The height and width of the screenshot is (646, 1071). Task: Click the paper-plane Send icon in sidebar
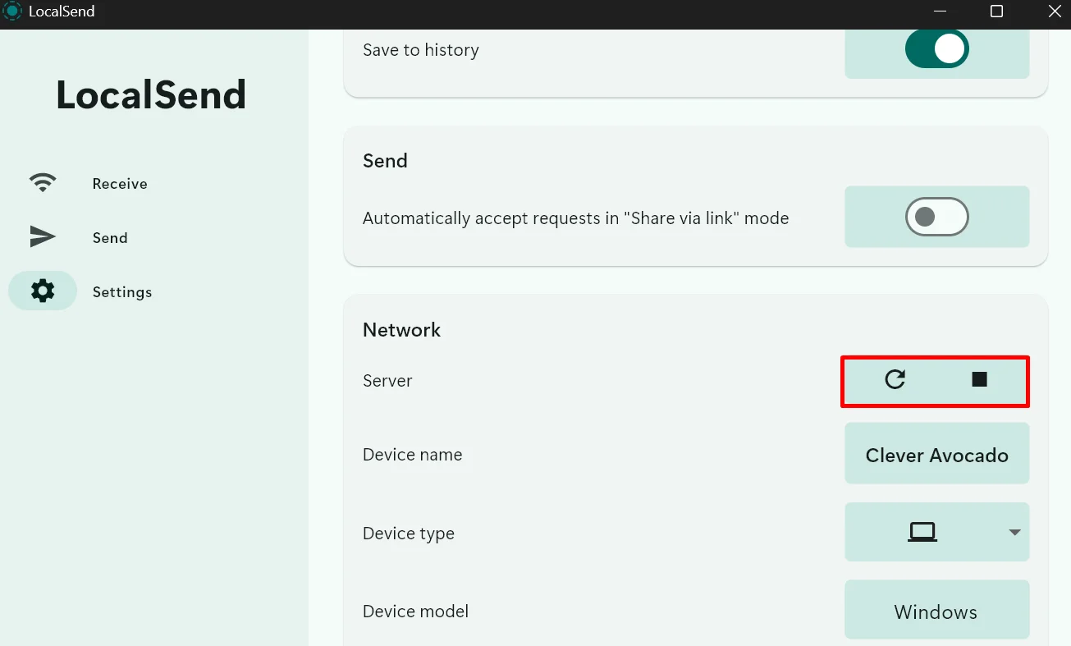42,237
